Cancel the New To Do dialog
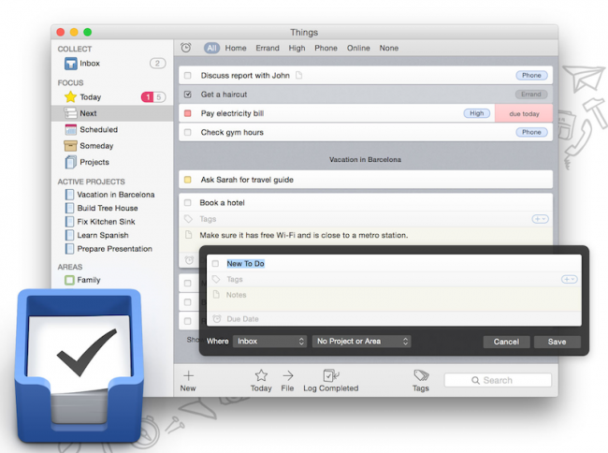Image resolution: width=608 pixels, height=453 pixels. 506,342
